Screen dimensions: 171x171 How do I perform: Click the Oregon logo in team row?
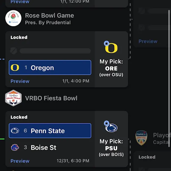tap(15, 67)
